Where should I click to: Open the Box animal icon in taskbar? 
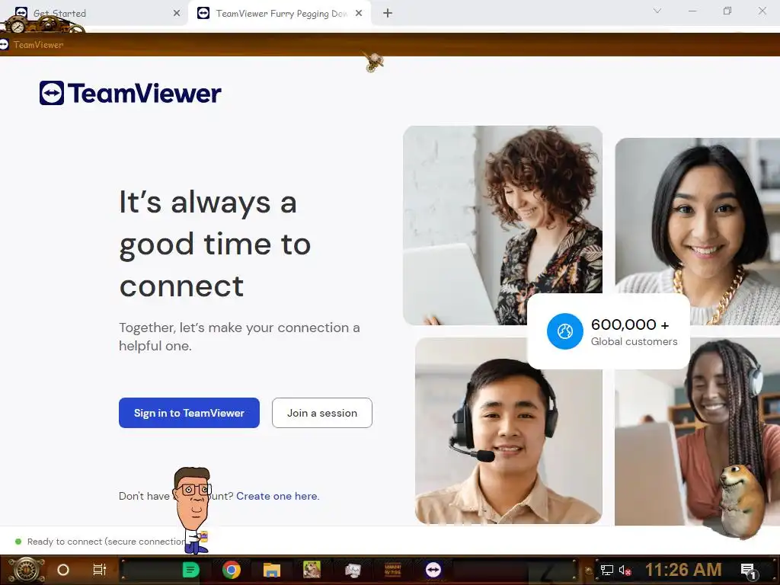click(x=312, y=570)
